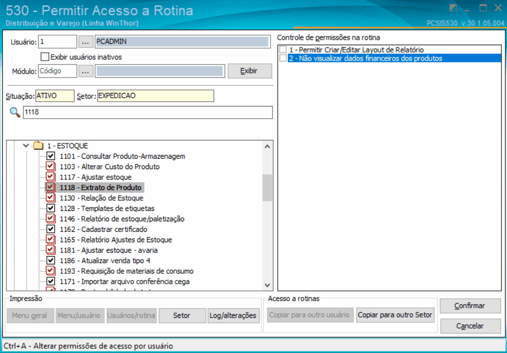Viewport: 507px width, 353px height.
Task: Focus the Módulo Código field
Action: click(x=57, y=71)
